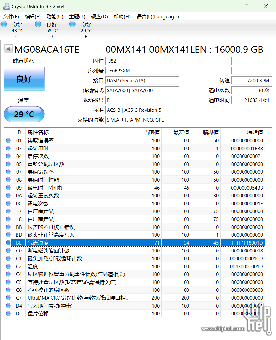Click the 良好 health status button
The width and height of the screenshot is (276, 340).
(x=24, y=79)
